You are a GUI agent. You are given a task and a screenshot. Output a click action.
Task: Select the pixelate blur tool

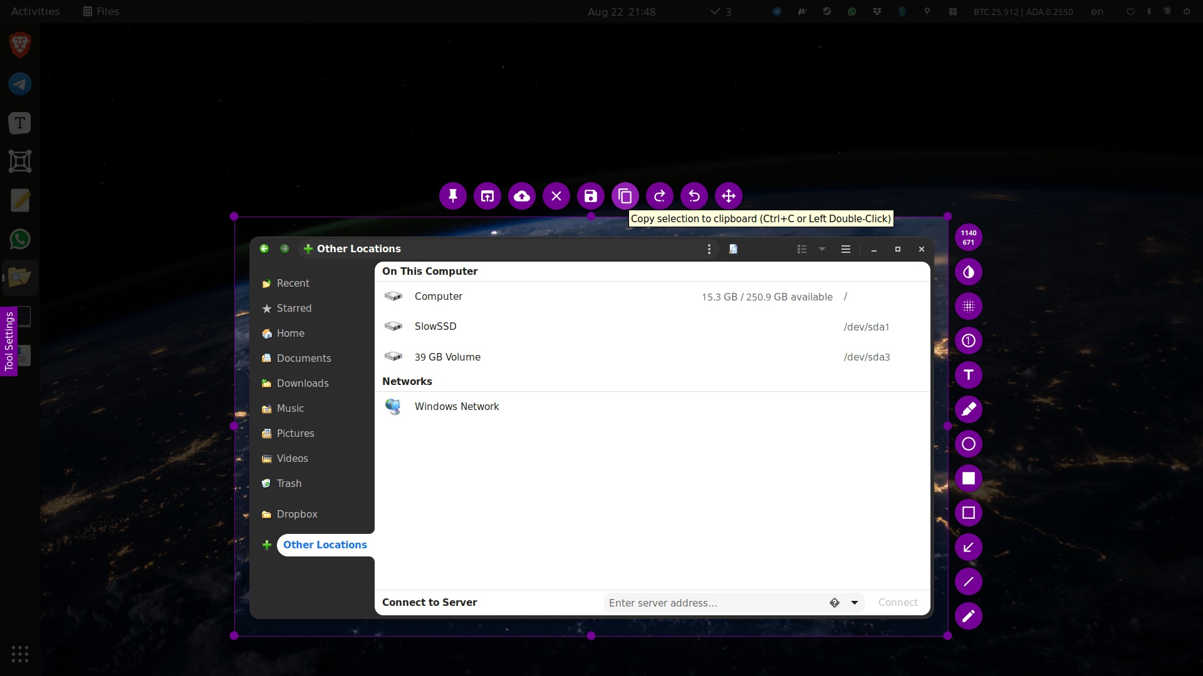[969, 306]
